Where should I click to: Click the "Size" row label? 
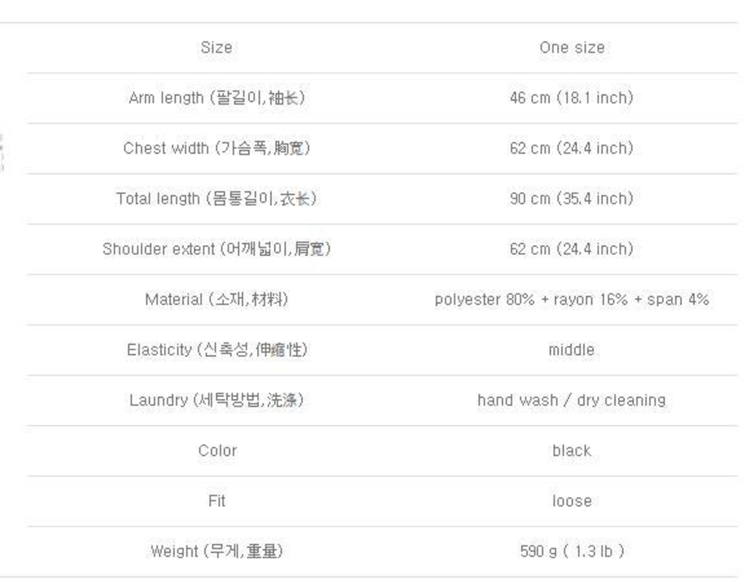tap(217, 48)
